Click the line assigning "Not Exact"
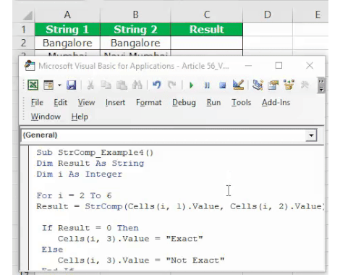340x275 pixels. click(x=141, y=261)
